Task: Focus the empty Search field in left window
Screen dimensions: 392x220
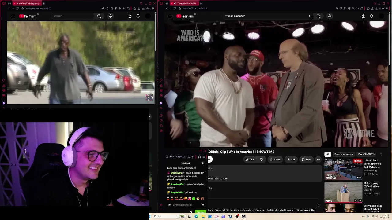Action: tap(72, 16)
